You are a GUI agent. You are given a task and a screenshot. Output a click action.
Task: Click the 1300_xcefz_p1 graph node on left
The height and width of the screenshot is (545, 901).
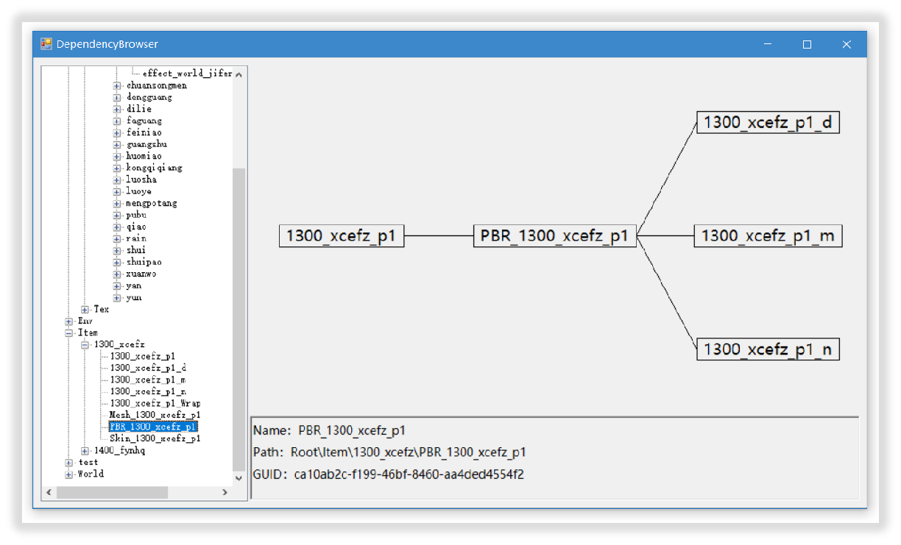342,236
